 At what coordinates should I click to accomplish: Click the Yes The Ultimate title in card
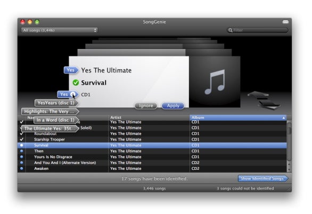[x=106, y=70]
